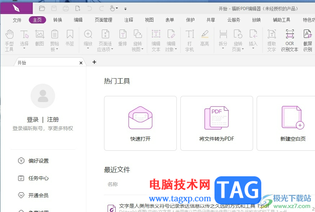315x212 pixels.
Task: Click the Name (名称) column header
Action: (112, 184)
